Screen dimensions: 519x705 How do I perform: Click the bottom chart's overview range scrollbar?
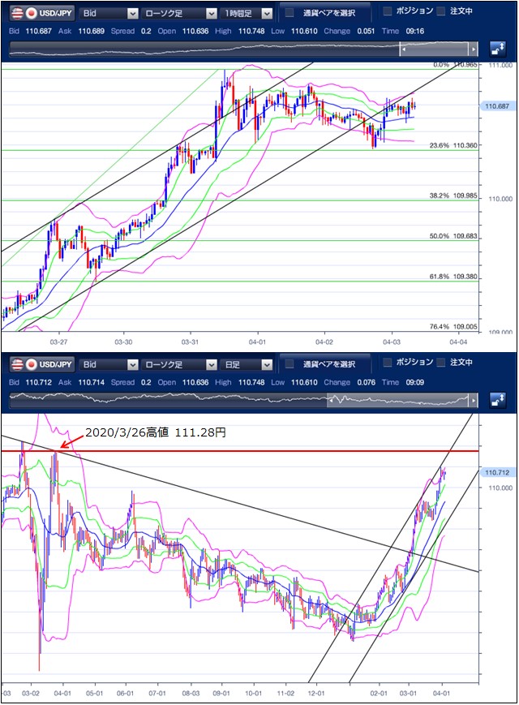coord(397,400)
